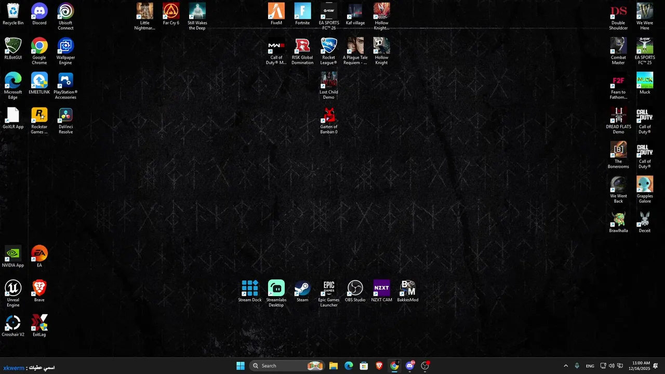The image size is (665, 374).
Task: Click the microphone icon in system tray
Action: pos(577,366)
